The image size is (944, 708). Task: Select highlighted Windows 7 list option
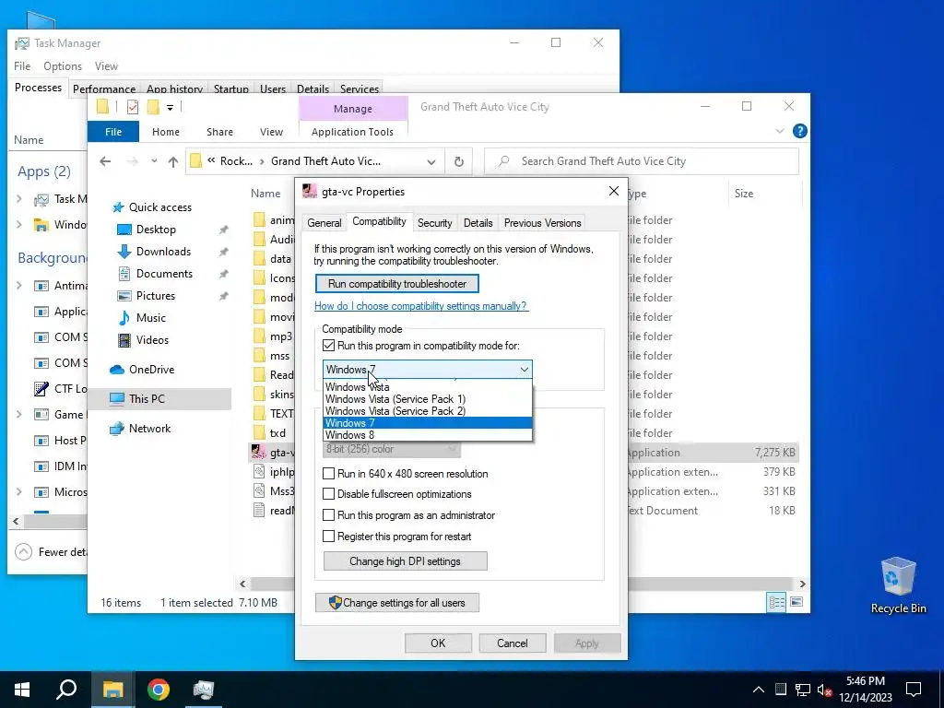(x=428, y=423)
